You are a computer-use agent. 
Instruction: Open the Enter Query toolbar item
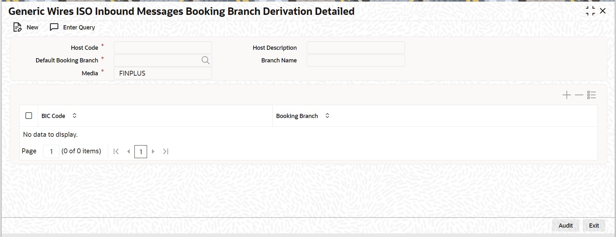pyautogui.click(x=72, y=27)
